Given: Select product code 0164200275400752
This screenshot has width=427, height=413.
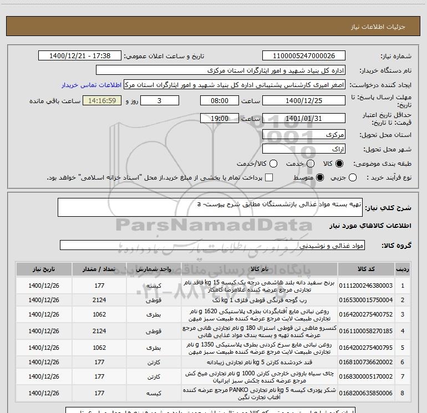Looking at the screenshot, I should click(366, 314).
